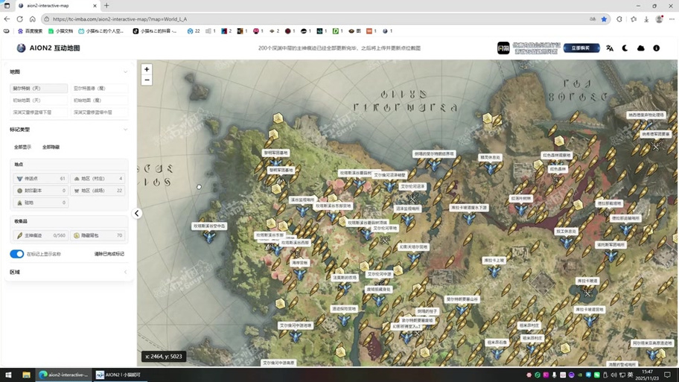Screen dimensions: 679x382
Task: Switch to dark mode via moon icon
Action: tap(625, 48)
